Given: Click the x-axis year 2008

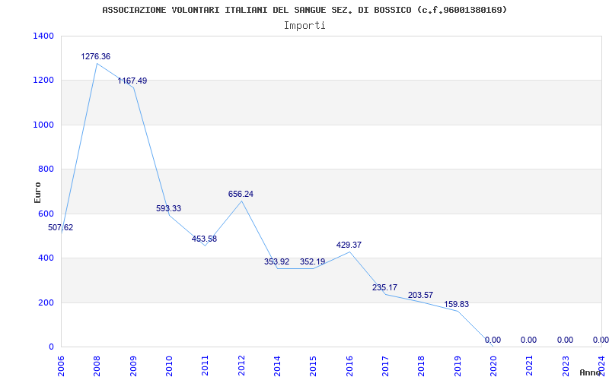Looking at the screenshot, I should point(97,366).
